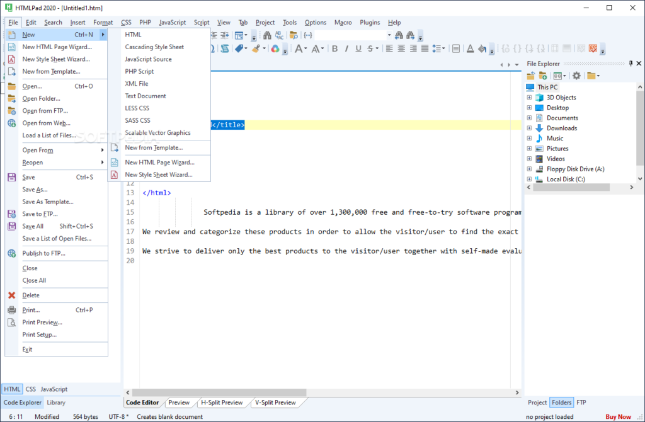Expand the Documents folder in File Explorer
This screenshot has height=422, width=645.
[529, 118]
